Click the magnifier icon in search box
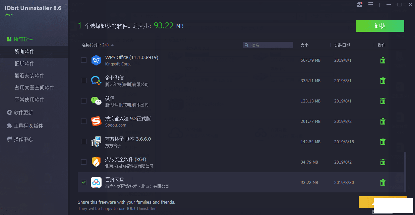Screen dimensions: 415x215 (247, 45)
